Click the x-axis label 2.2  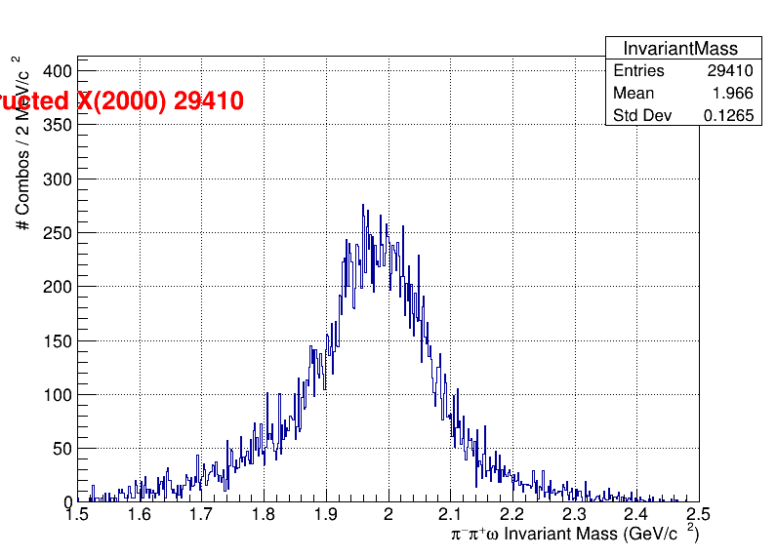[x=511, y=514]
